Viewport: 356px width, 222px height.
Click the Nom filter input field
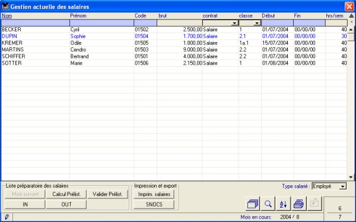pyautogui.click(x=35, y=23)
